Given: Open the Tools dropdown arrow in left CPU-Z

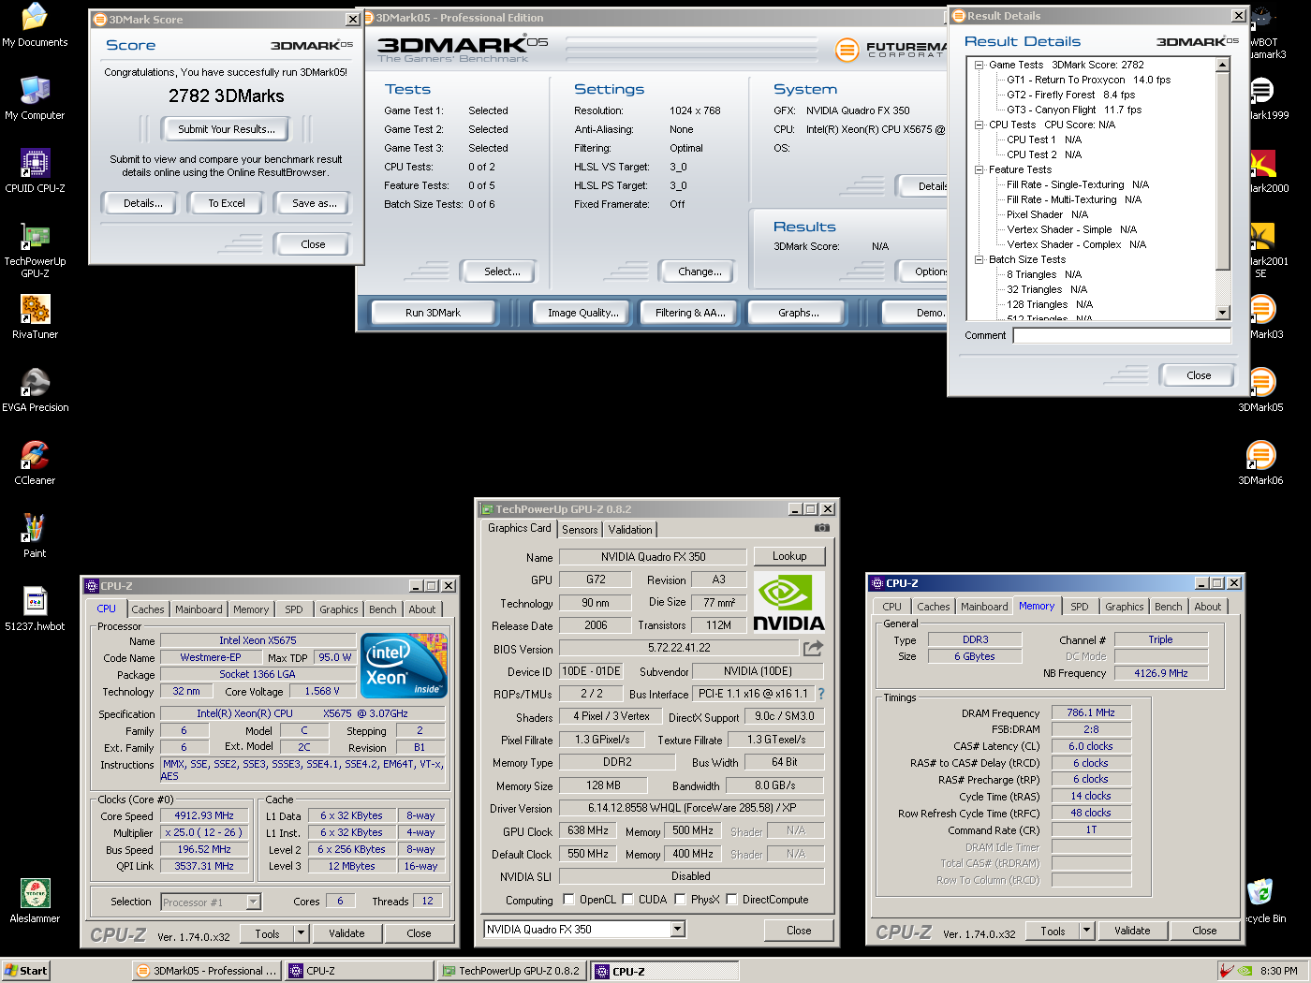Looking at the screenshot, I should [301, 933].
